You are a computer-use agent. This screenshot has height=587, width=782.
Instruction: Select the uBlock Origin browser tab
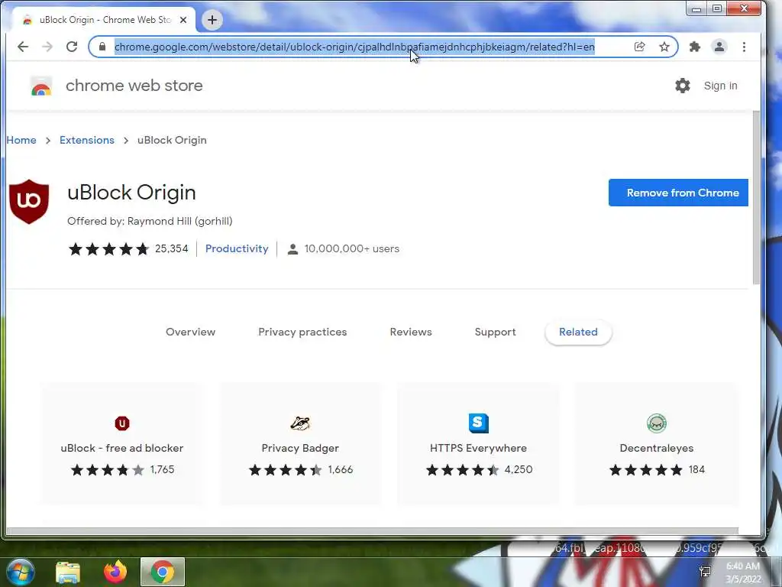[105, 20]
